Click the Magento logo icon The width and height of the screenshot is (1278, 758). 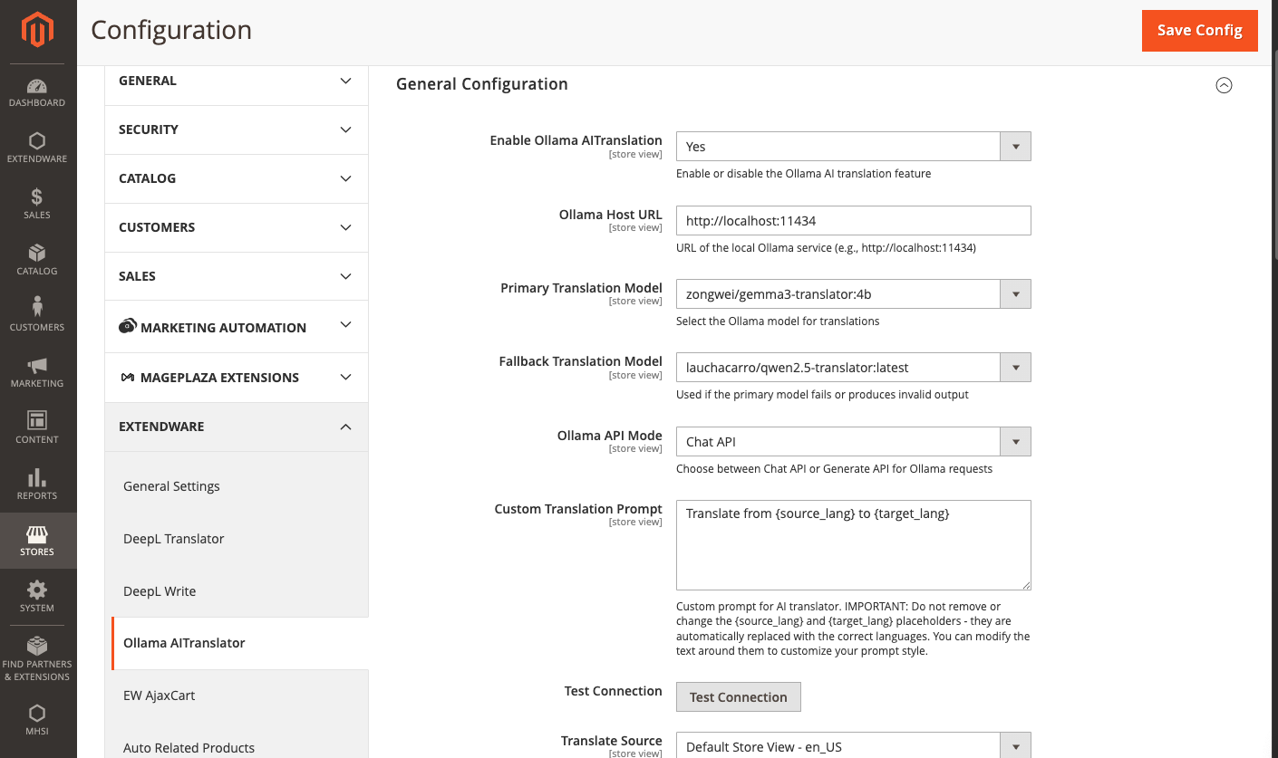tap(37, 30)
